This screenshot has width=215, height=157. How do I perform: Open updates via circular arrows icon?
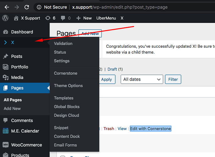pos(48,18)
